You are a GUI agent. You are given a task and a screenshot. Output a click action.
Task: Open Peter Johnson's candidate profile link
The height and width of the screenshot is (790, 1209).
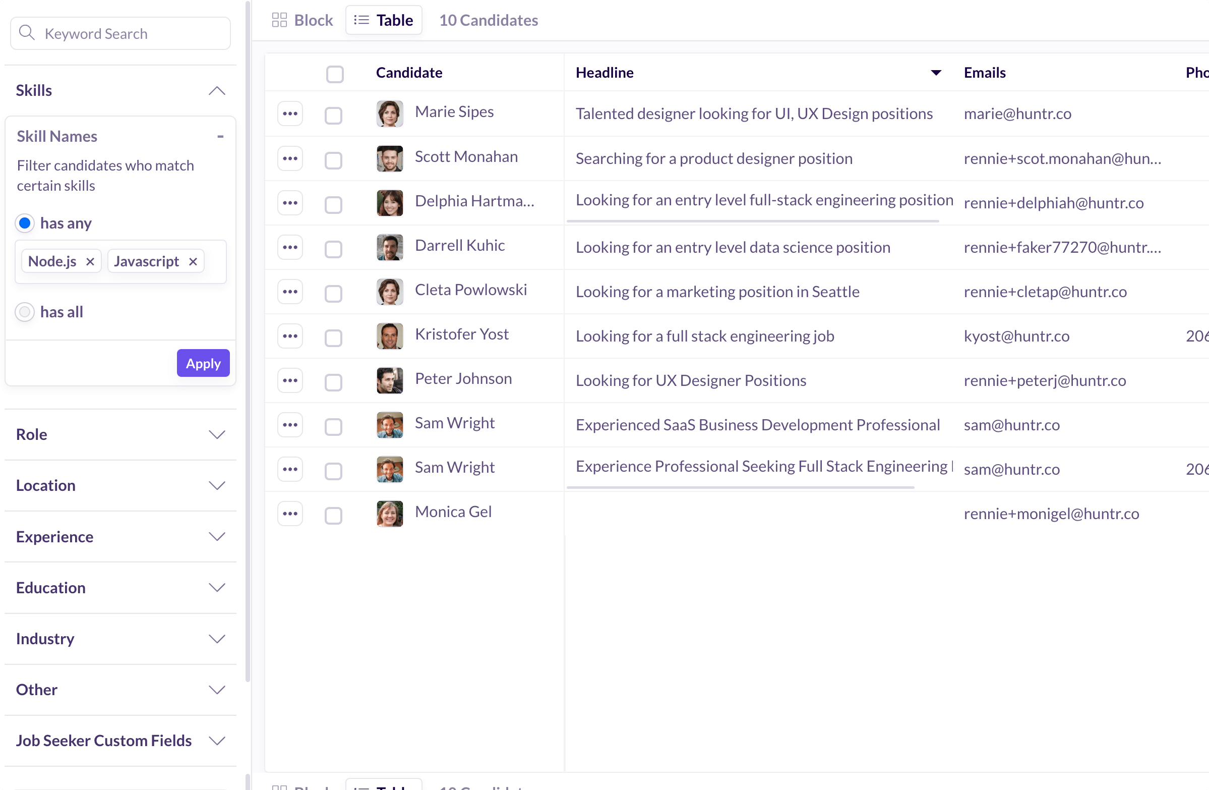[x=463, y=379]
